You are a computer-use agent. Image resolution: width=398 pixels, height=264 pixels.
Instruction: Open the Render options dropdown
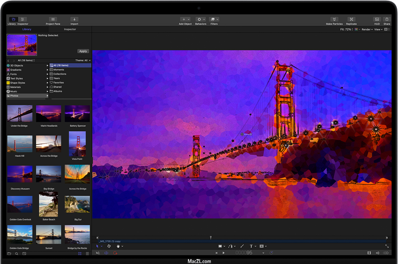(x=367, y=29)
